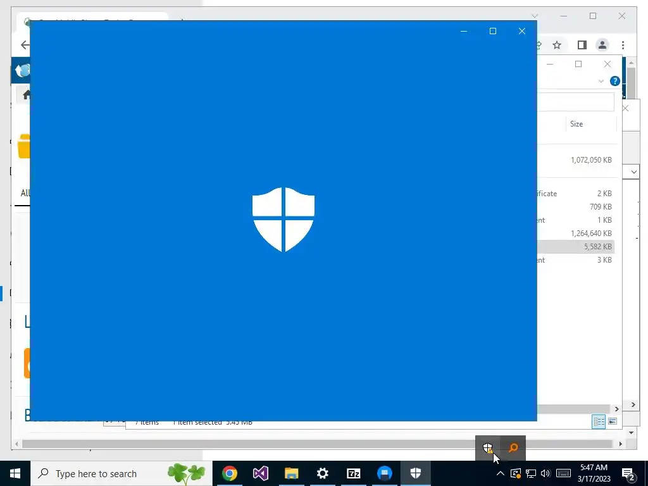Screen dimensions: 648x486
Task: Open File Explorer from the taskbar
Action: point(291,473)
